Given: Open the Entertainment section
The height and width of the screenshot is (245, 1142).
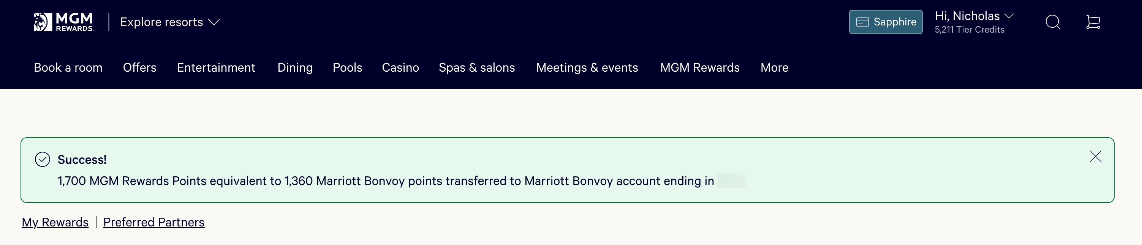Looking at the screenshot, I should 216,68.
